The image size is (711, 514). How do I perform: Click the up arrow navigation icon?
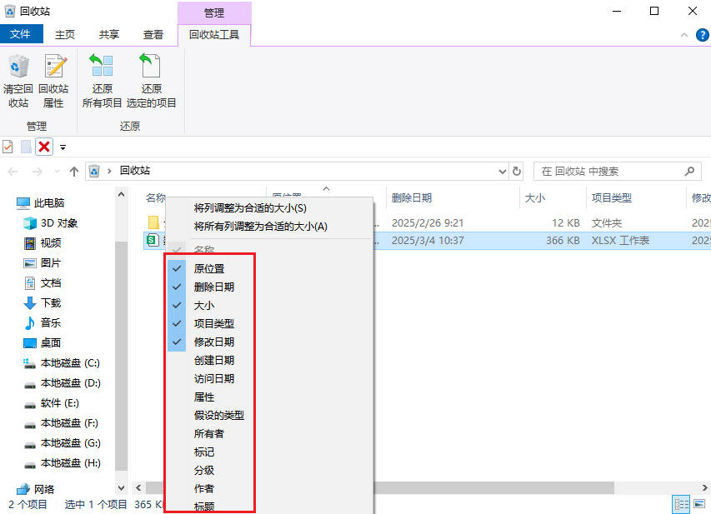point(74,172)
